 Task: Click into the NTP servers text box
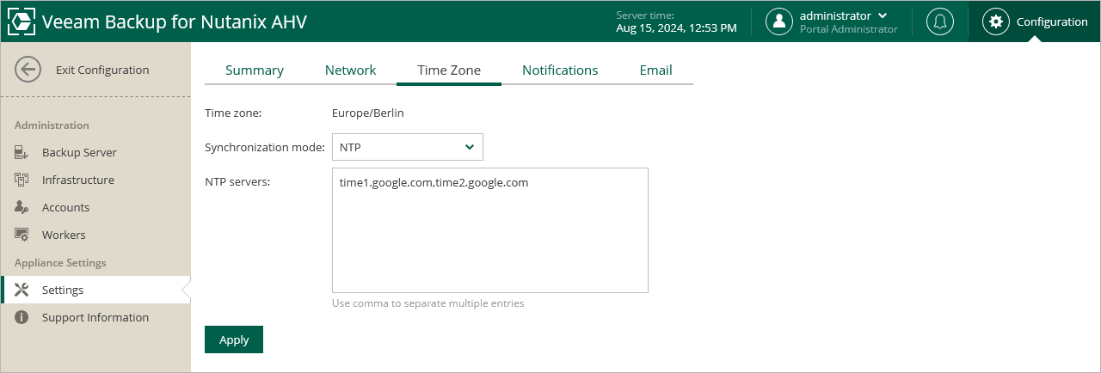pos(490,230)
